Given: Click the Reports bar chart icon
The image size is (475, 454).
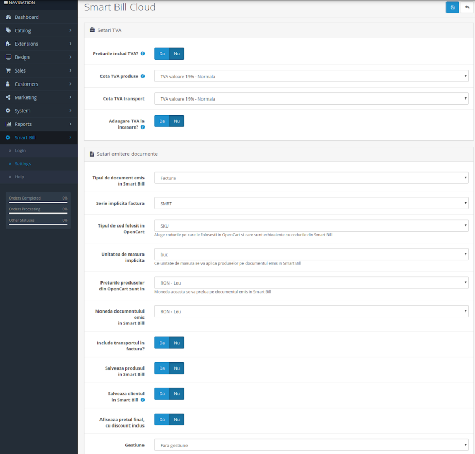Looking at the screenshot, I should [x=8, y=124].
